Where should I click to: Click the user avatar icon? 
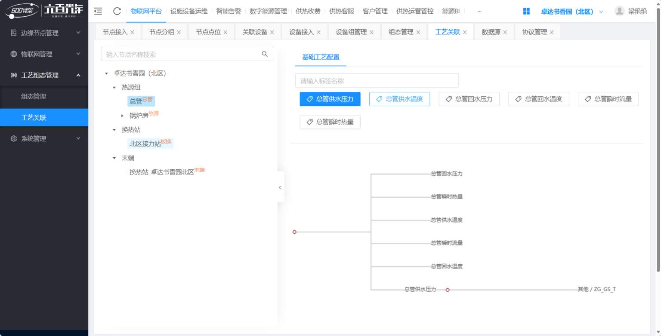coord(619,11)
